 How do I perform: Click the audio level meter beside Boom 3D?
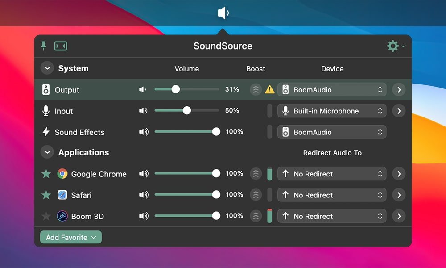tap(270, 216)
